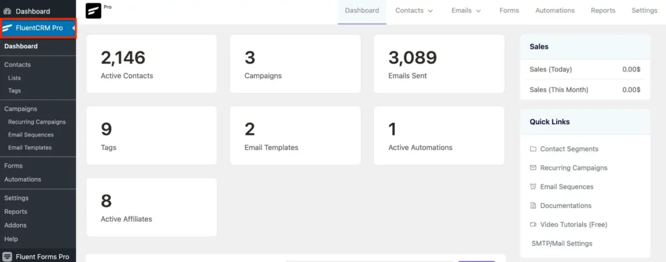Open the Forms tab in top navigation
This screenshot has width=666, height=262.
[x=509, y=10]
